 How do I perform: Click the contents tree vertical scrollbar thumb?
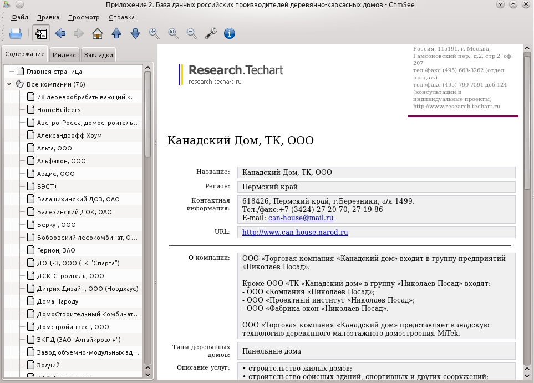(148, 114)
